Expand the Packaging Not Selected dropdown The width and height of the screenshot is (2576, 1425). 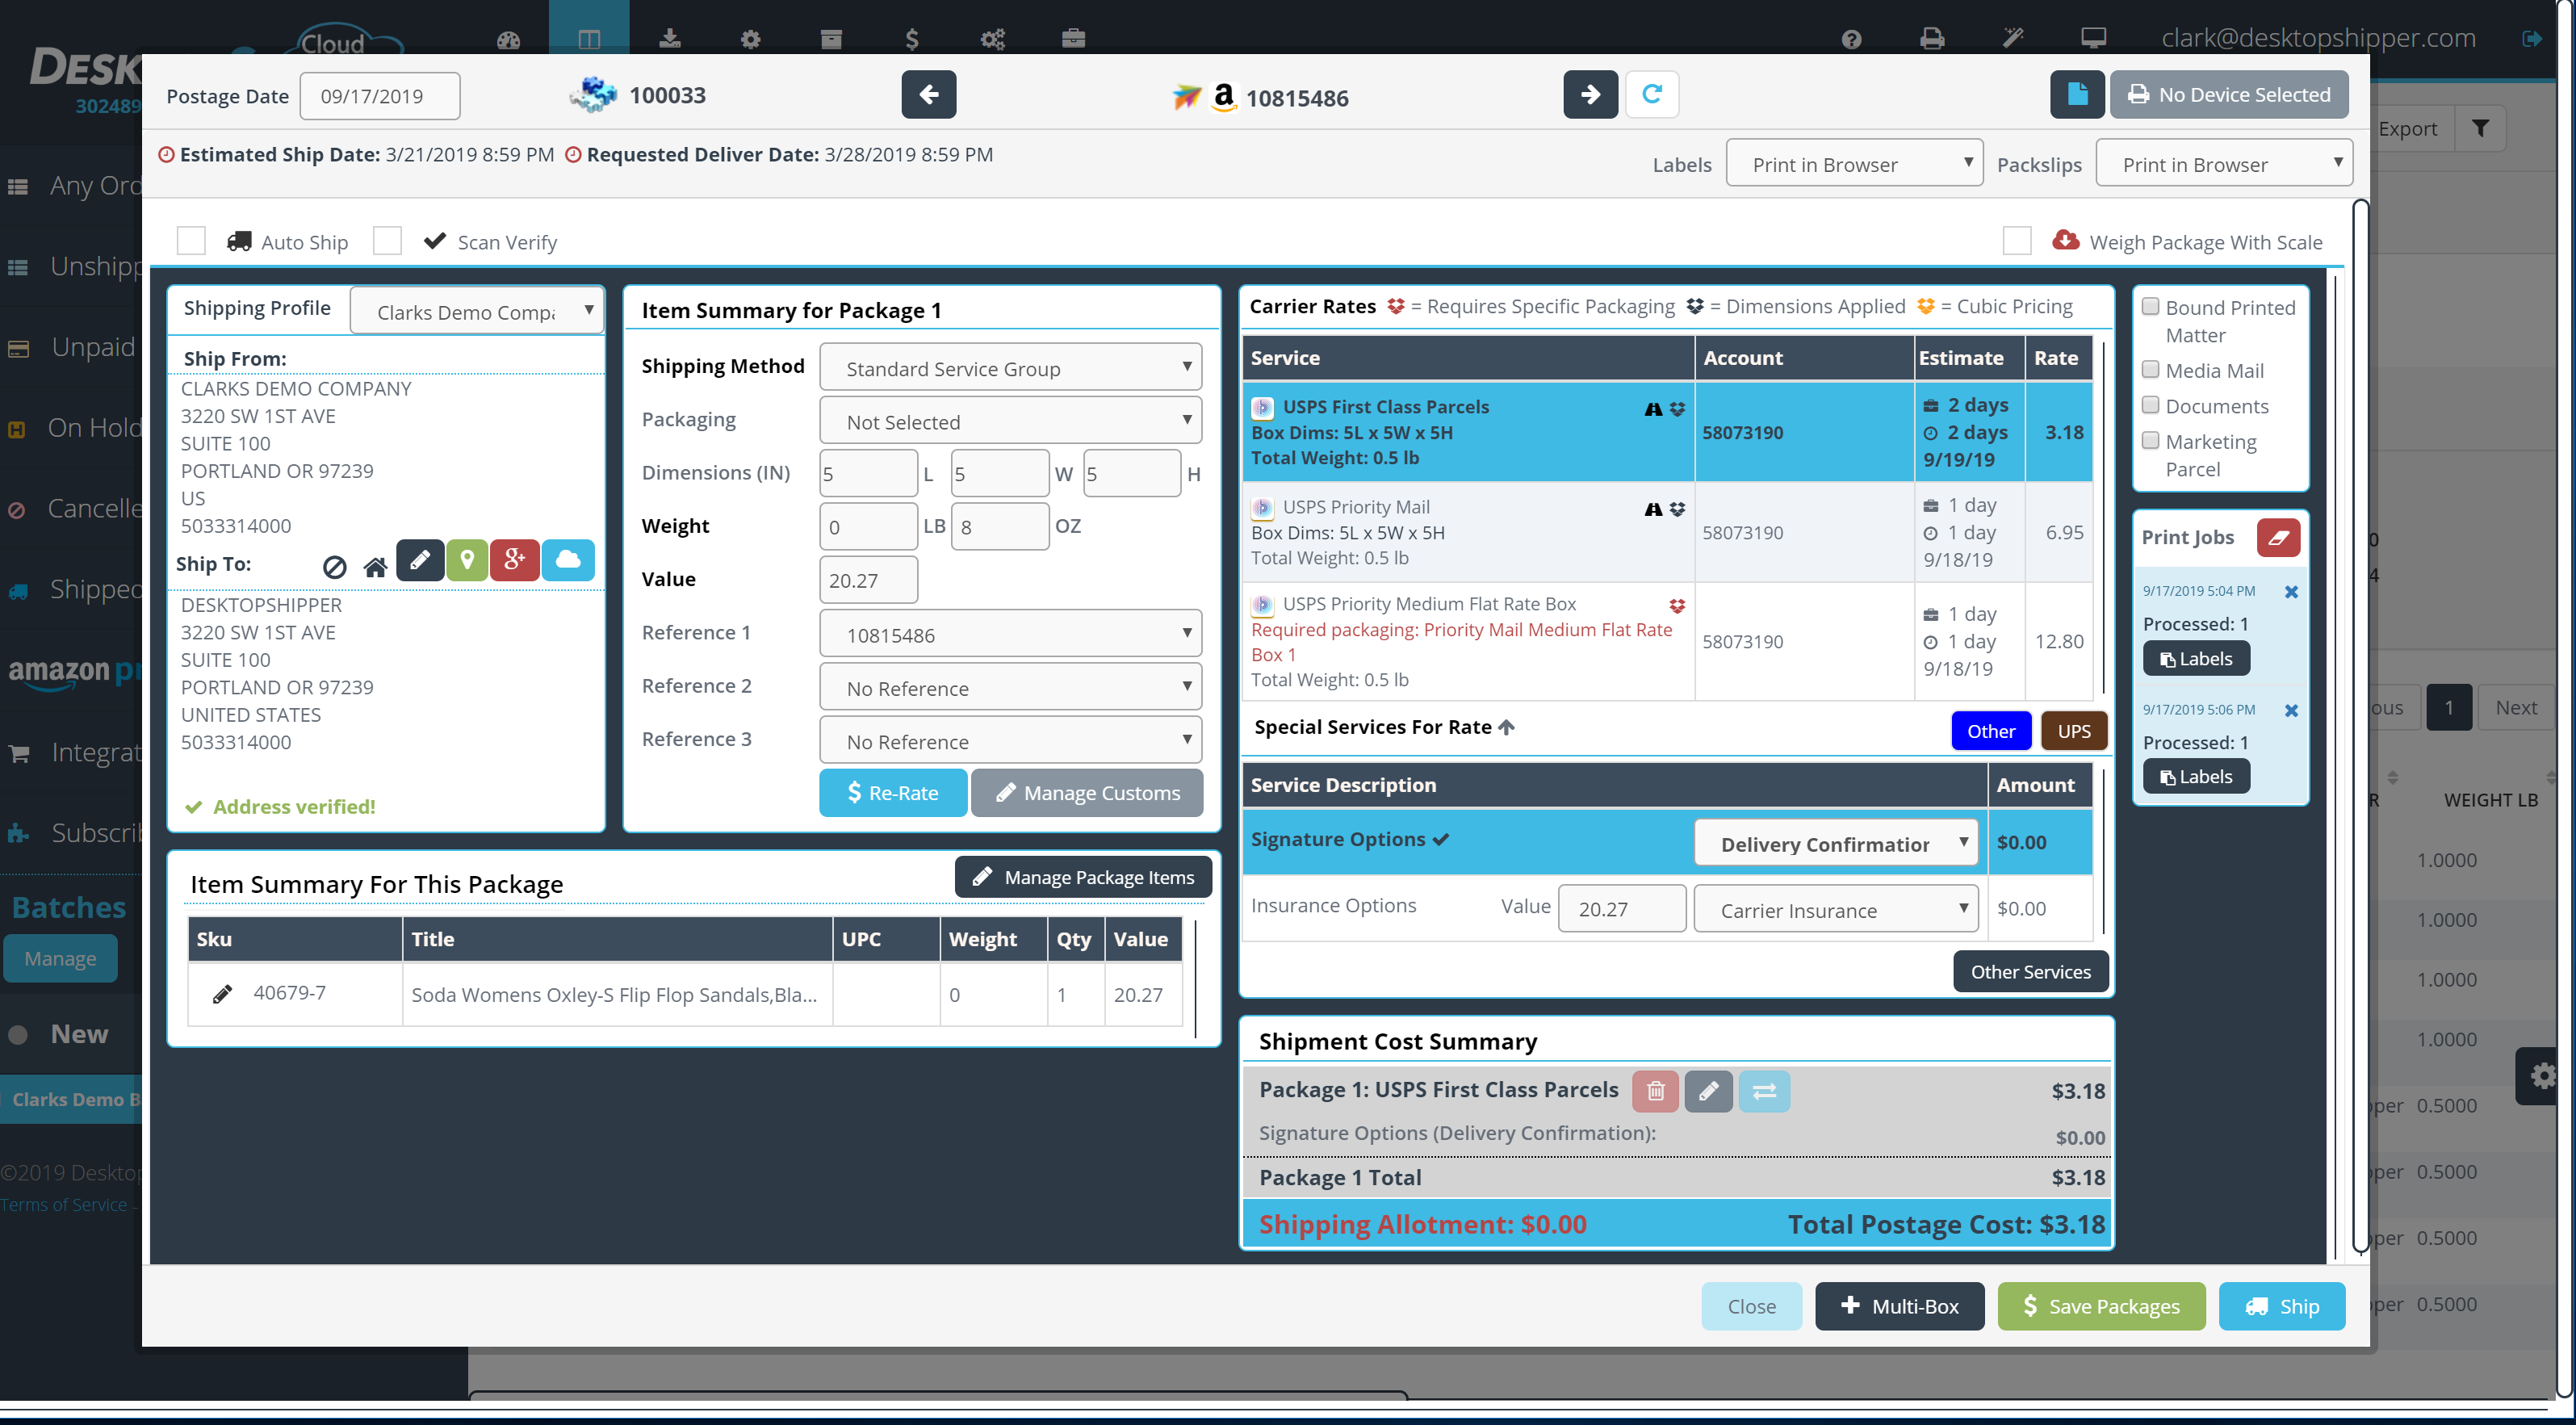point(1010,420)
